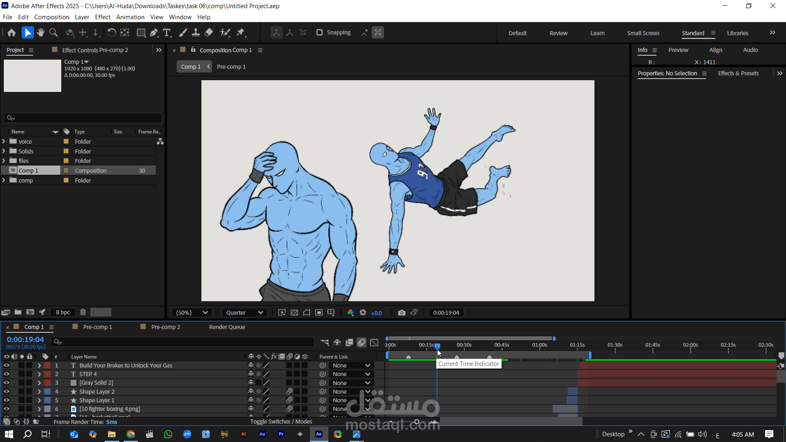
Task: Click the blue label swatch of Shape Layer 2
Action: [x=47, y=392]
